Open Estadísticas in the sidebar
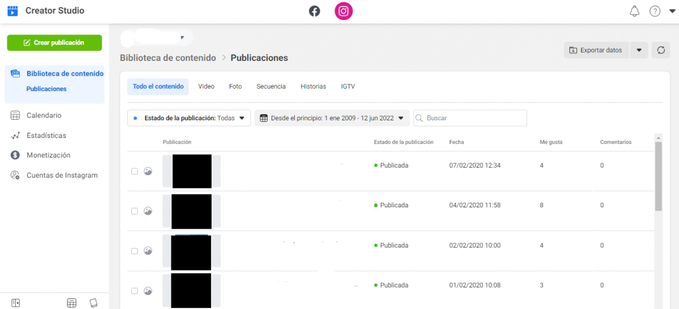 [46, 136]
